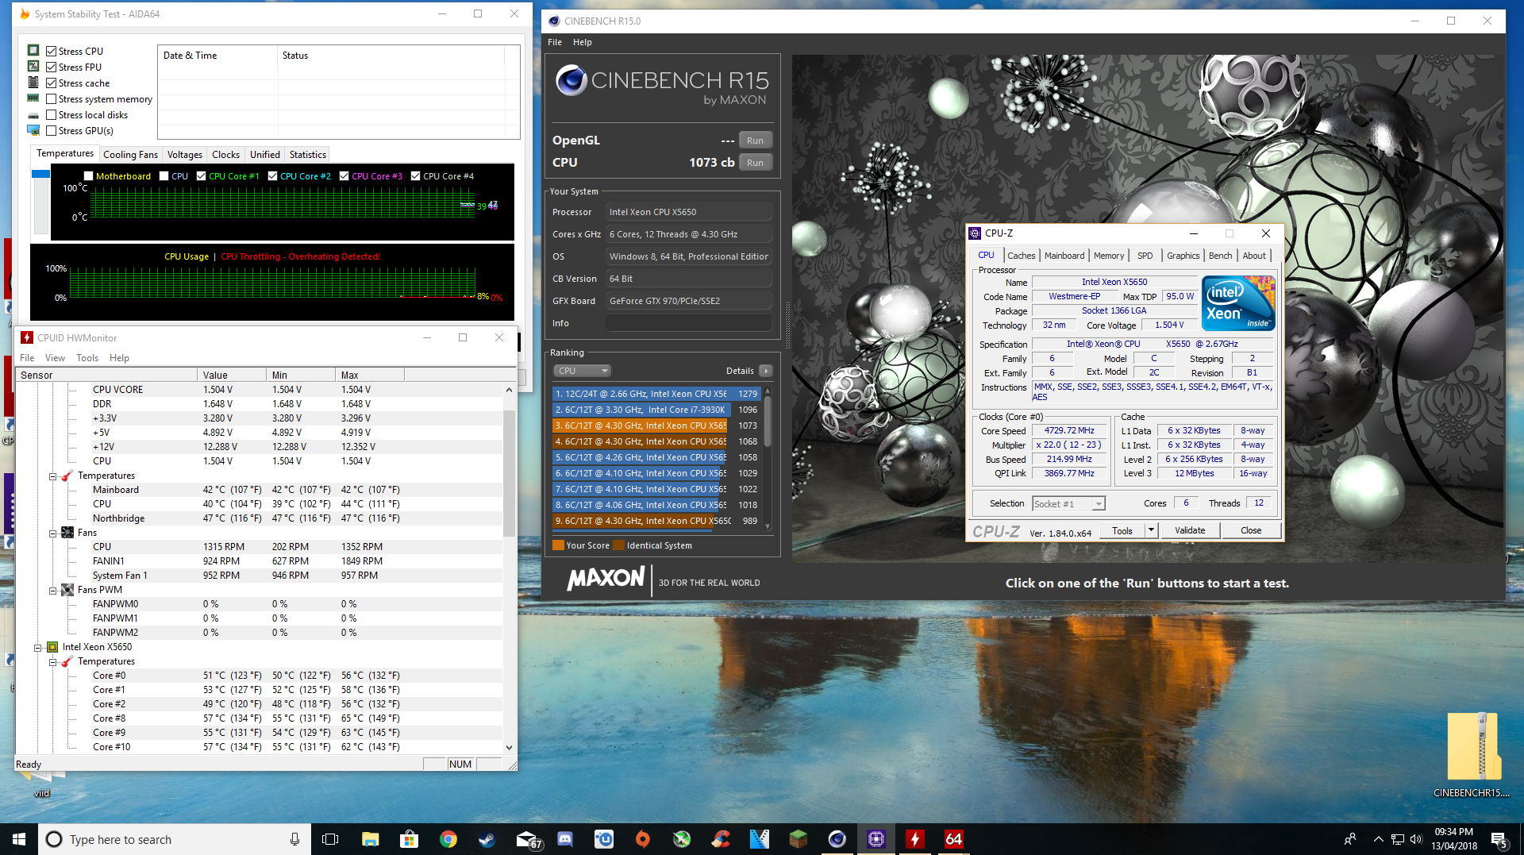This screenshot has width=1524, height=855.
Task: Collapse the Temperatures node under the mainboard
Action: click(x=53, y=476)
